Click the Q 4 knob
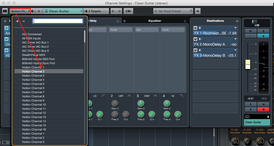 [x=178, y=114]
